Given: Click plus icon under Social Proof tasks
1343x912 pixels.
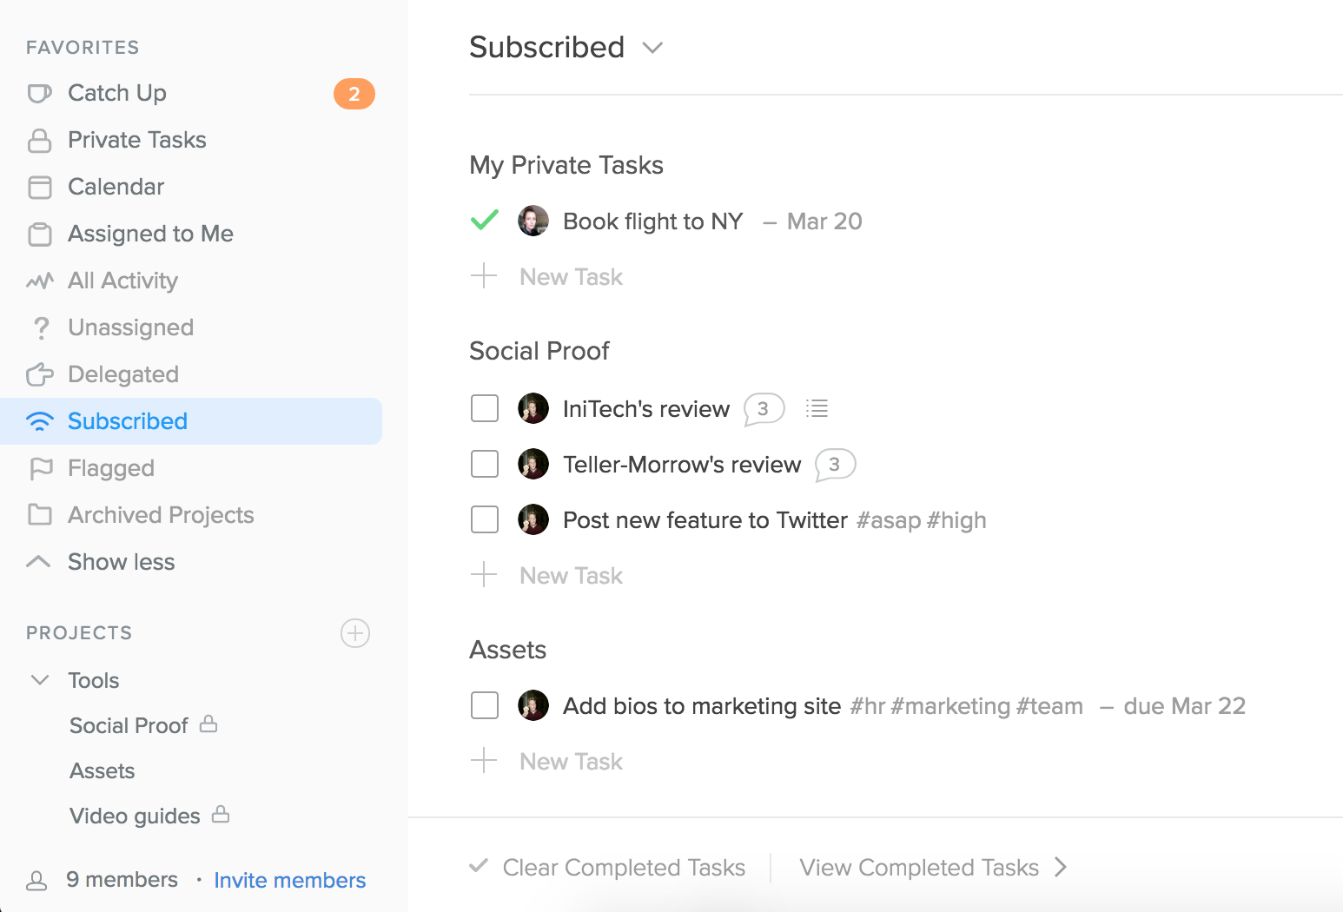Looking at the screenshot, I should [484, 575].
